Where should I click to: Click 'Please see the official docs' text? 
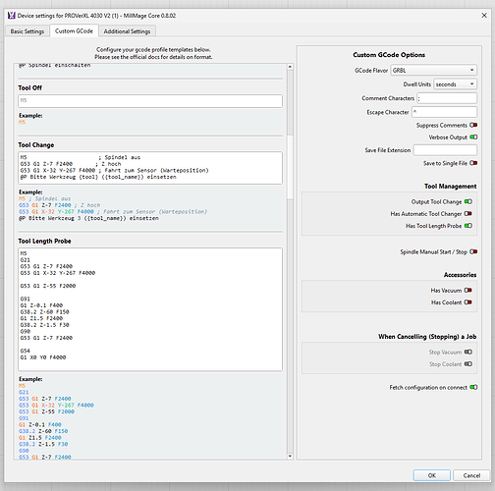(x=153, y=57)
